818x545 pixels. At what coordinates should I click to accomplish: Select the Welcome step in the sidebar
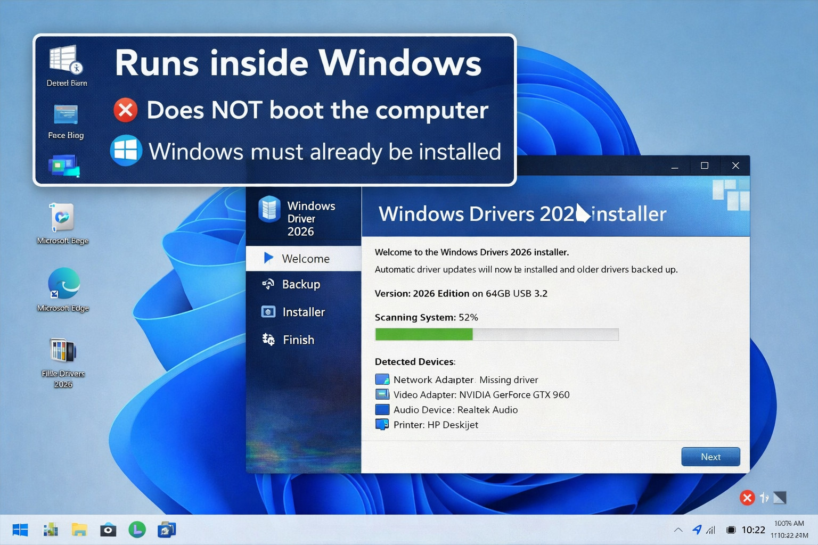(304, 259)
